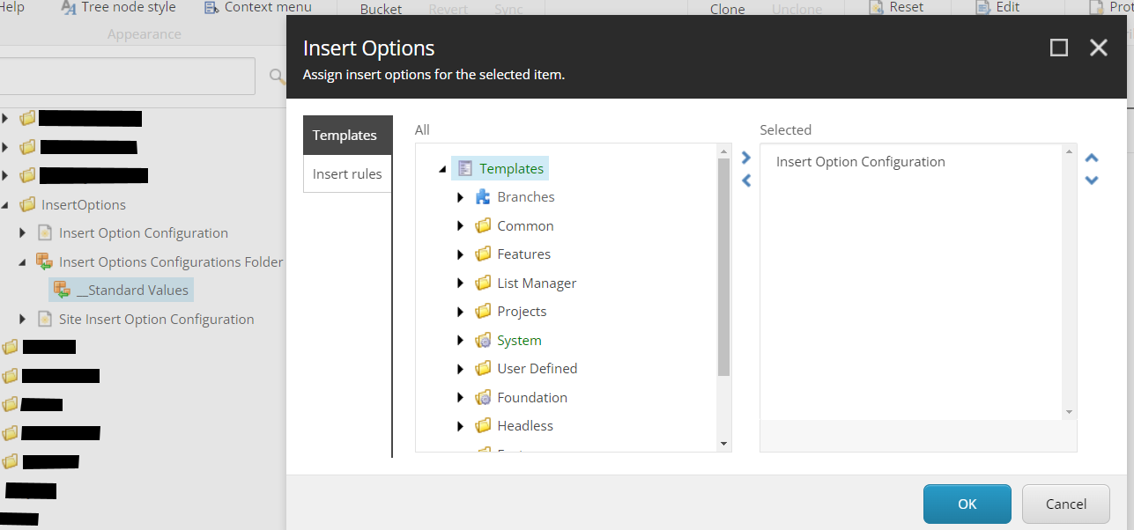Select the Templates tab
This screenshot has width=1134, height=530.
(345, 136)
